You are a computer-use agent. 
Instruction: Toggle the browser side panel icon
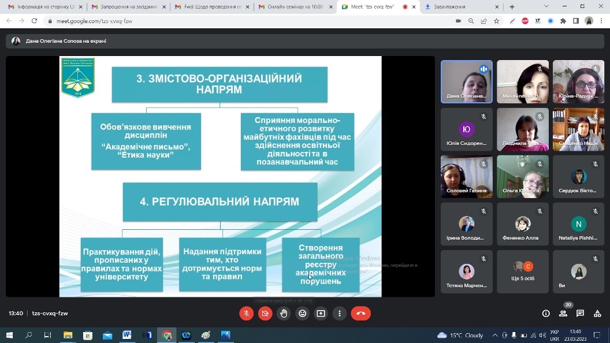[576, 21]
